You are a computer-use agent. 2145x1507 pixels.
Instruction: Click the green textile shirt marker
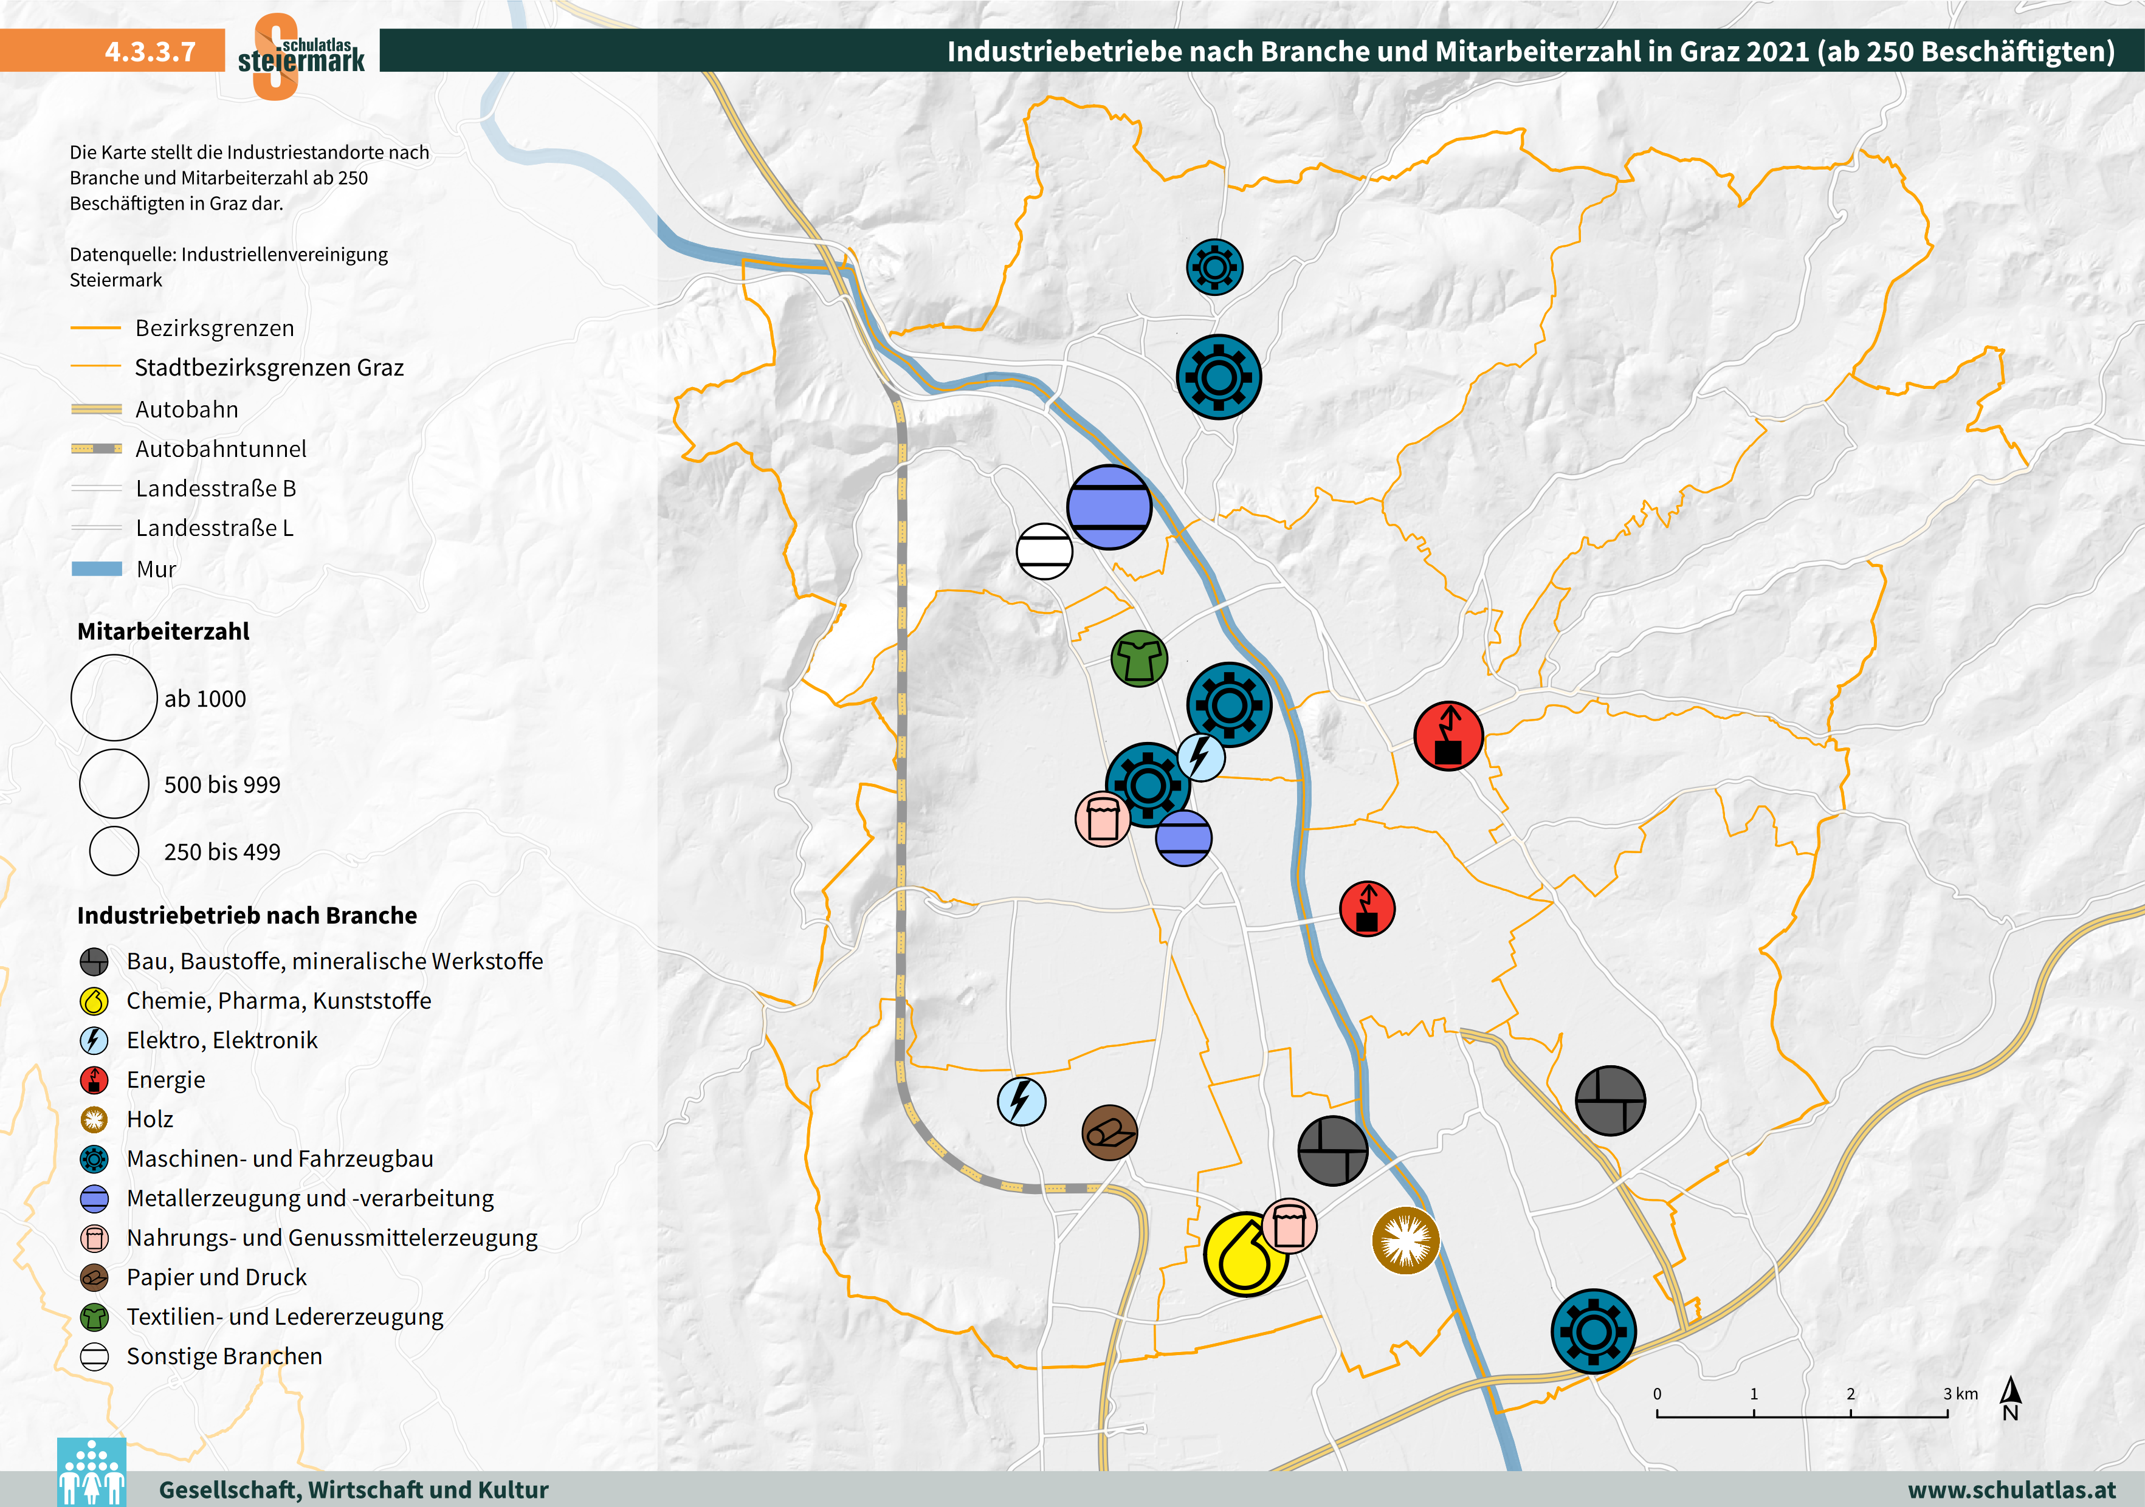[x=1139, y=659]
